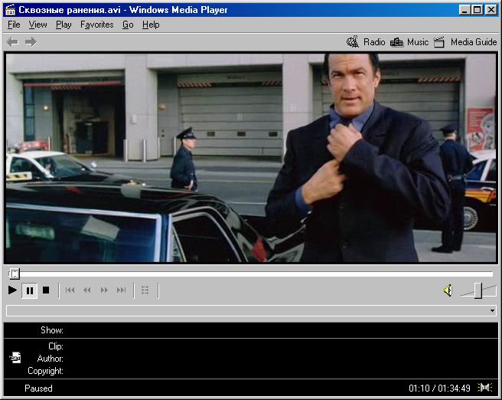Viewport: 502px width, 400px height.
Task: Skip to previous track
Action: click(x=70, y=290)
